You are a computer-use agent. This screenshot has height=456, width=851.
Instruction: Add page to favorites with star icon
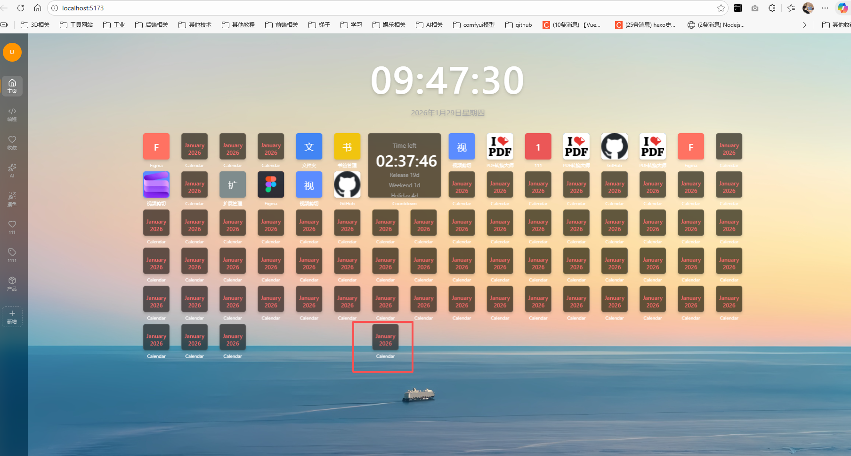(721, 8)
